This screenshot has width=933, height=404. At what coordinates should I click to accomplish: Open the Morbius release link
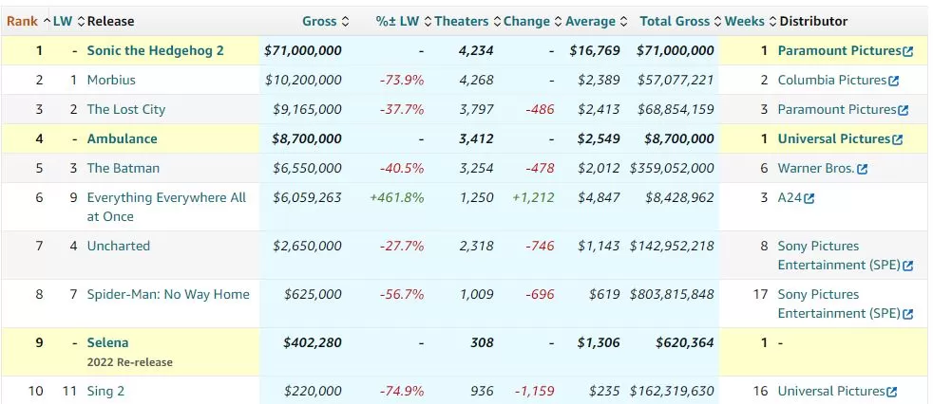(x=111, y=80)
